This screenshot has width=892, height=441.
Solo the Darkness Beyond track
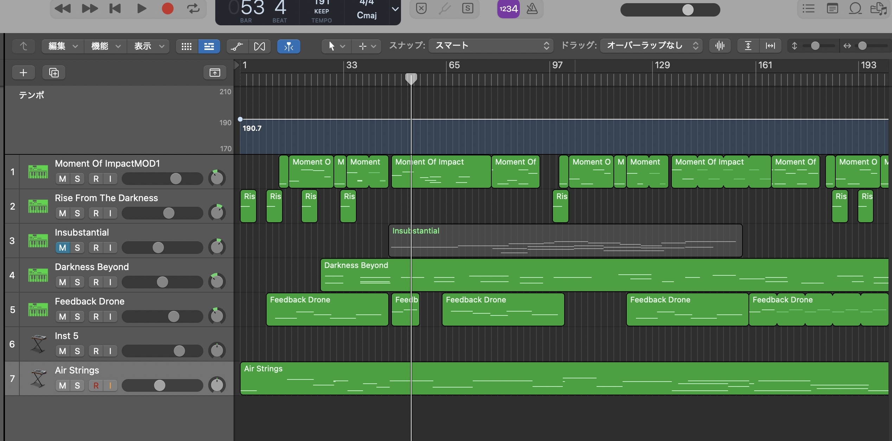pos(77,282)
